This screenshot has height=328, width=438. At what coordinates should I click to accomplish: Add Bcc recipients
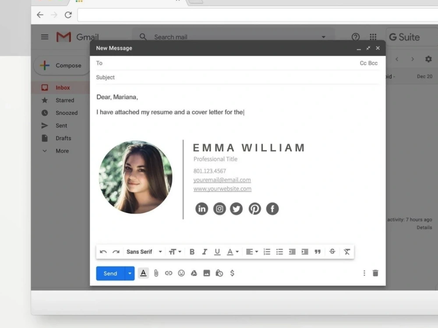(x=373, y=63)
